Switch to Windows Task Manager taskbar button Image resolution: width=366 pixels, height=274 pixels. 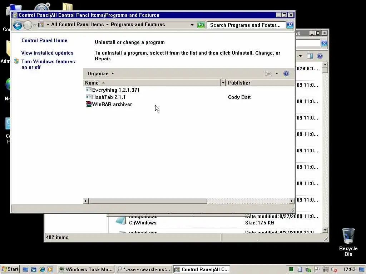point(86,269)
